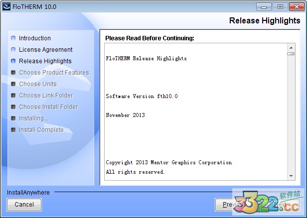Click 'Software Version fth10.0' text

pyautogui.click(x=142, y=96)
